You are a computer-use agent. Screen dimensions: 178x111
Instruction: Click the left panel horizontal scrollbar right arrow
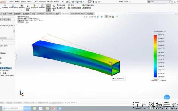(12, 38)
